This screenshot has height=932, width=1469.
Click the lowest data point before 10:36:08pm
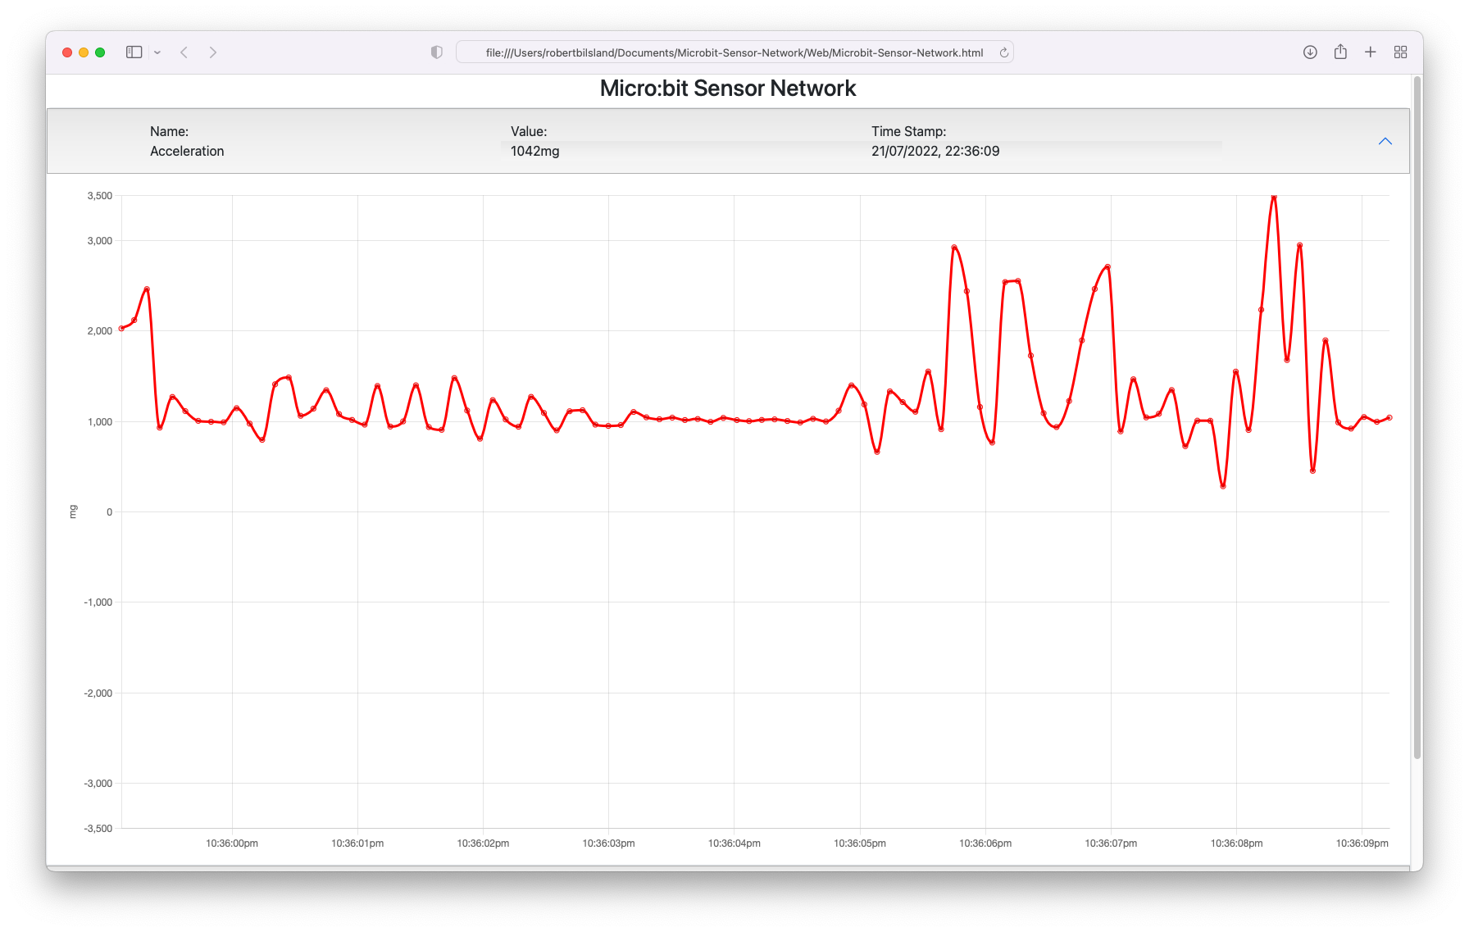point(1223,486)
